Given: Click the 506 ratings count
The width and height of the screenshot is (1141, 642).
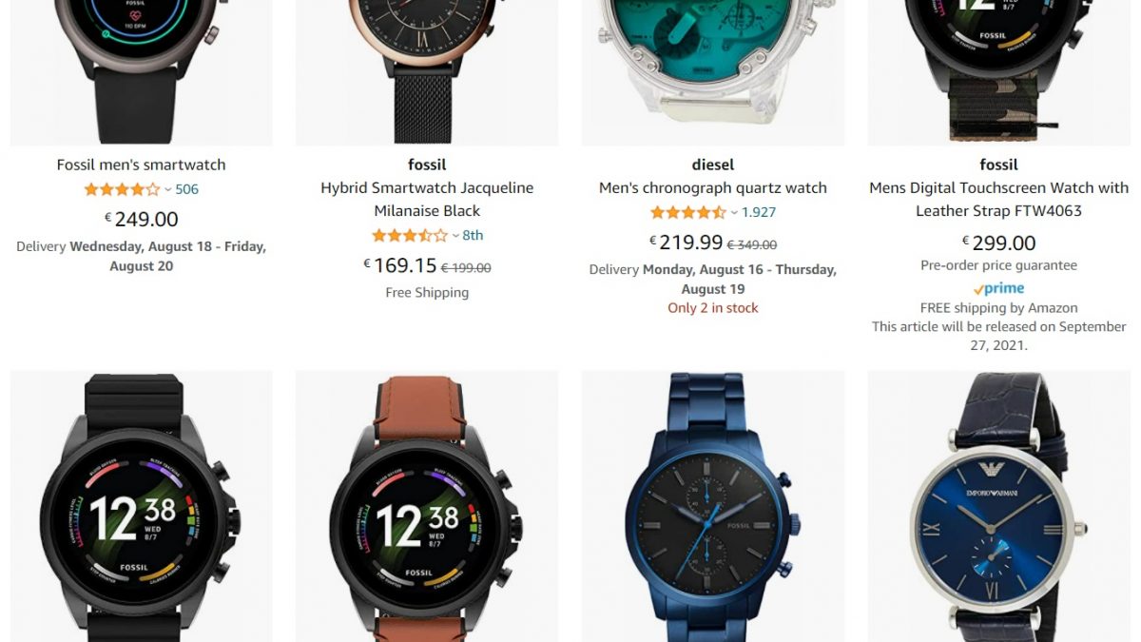Looking at the screenshot, I should pos(187,189).
